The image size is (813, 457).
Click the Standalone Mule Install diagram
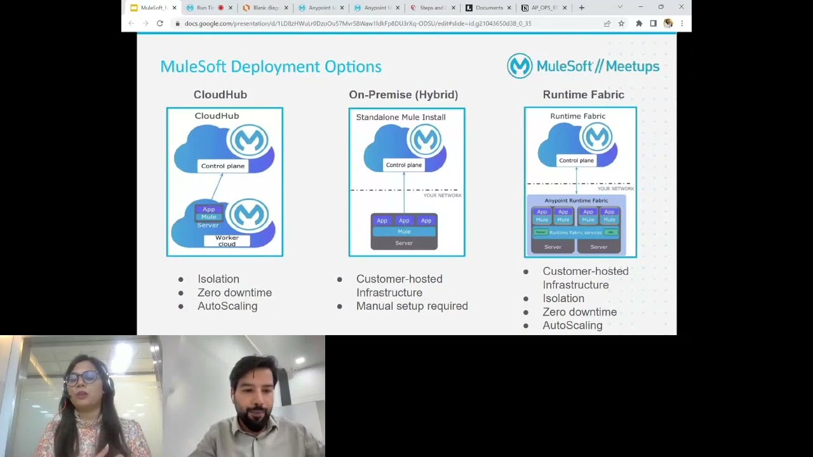[406, 182]
